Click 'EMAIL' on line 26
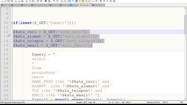The height and width of the screenshot is (105, 187). click(x=38, y=95)
